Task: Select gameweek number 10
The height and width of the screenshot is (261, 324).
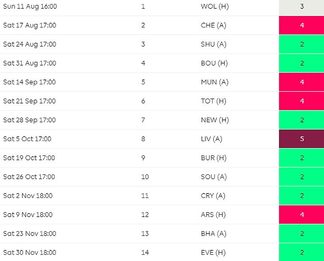Action: pos(145,177)
